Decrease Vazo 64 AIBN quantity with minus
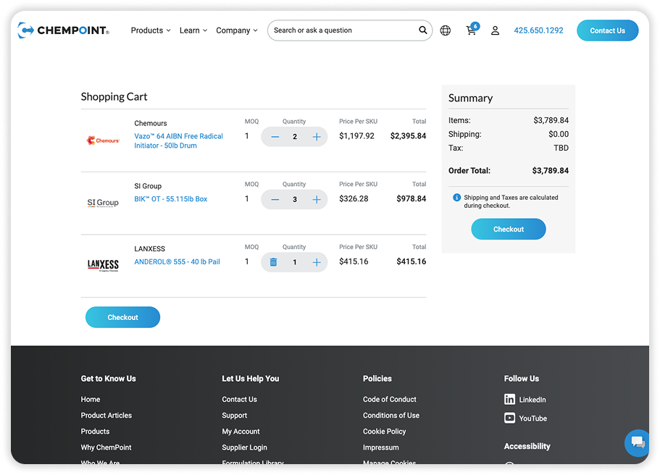 275,137
